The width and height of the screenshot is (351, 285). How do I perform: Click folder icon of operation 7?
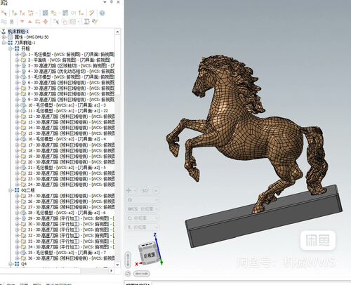pos(23,88)
